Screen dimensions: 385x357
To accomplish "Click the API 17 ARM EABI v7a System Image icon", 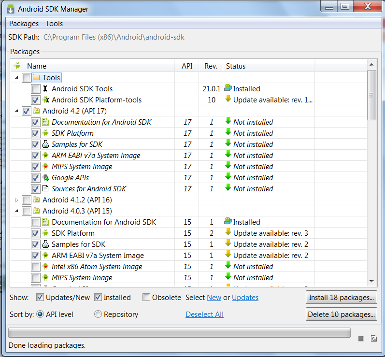I will 45,155.
